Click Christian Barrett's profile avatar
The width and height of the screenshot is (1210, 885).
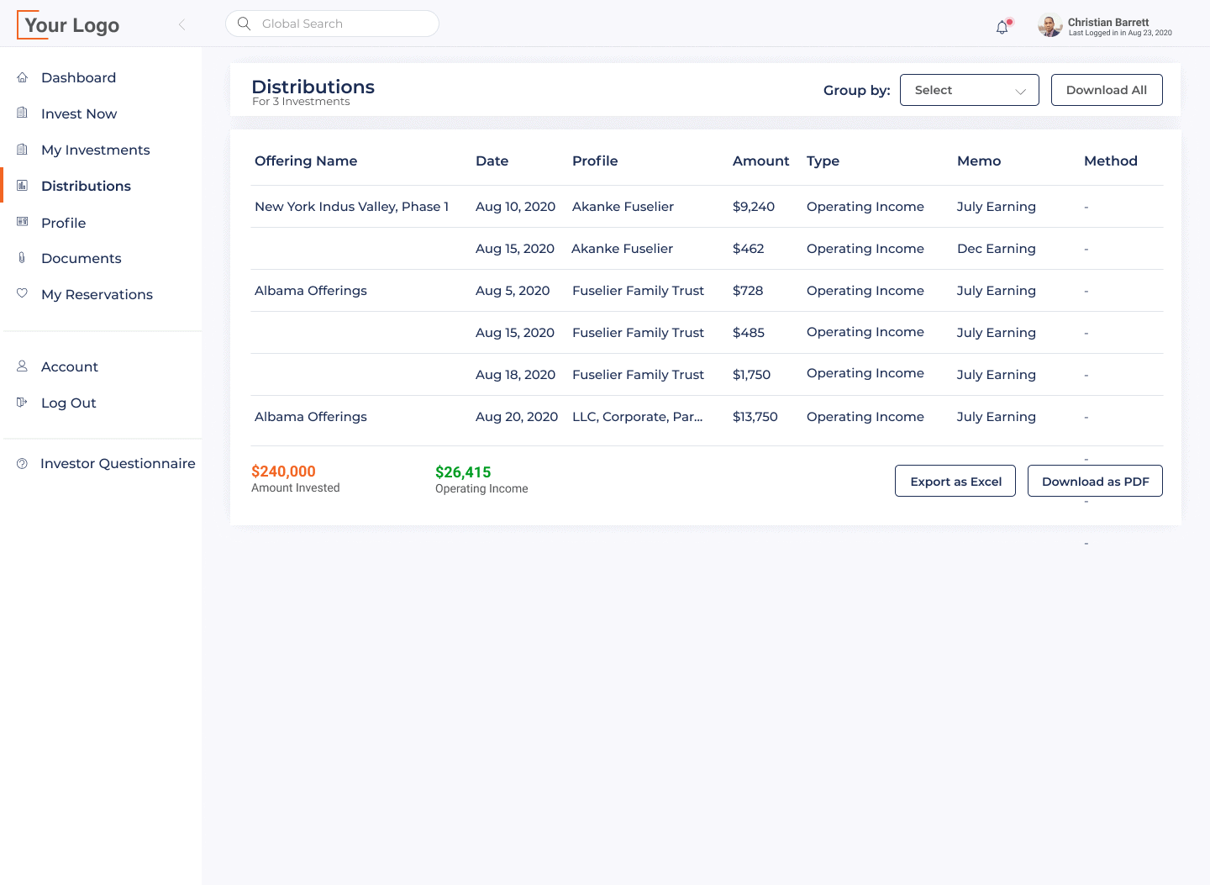[x=1050, y=26]
